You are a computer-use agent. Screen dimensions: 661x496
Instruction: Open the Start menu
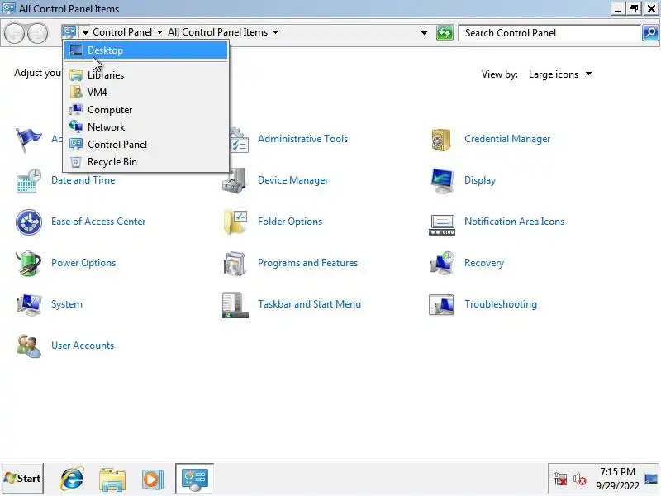(x=22, y=479)
